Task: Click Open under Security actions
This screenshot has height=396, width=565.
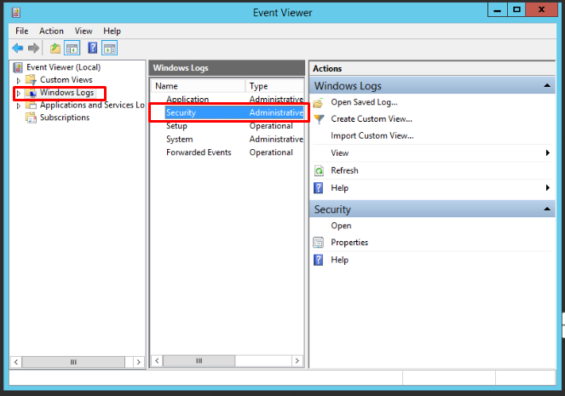Action: [341, 226]
